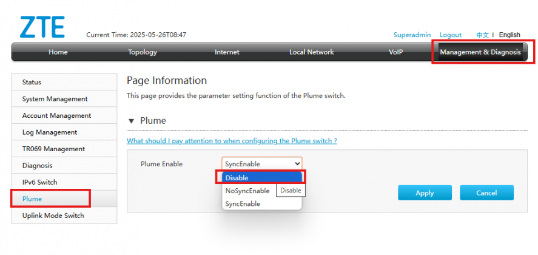Open TR069 Management sidebar item
The width and height of the screenshot is (538, 255).
coord(64,149)
